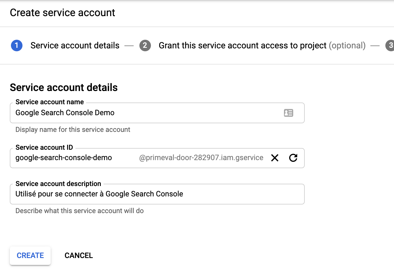This screenshot has width=394, height=273.
Task: Click the '@primeval-door-282907.iam.gservice' suffix text
Action: tap(201, 158)
